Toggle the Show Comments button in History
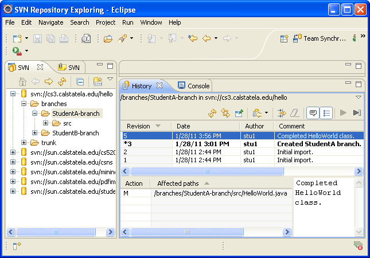 click(313, 113)
